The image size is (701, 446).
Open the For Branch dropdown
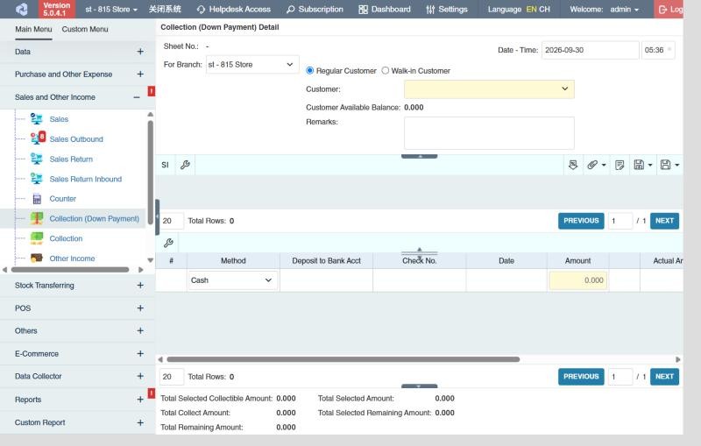[252, 64]
